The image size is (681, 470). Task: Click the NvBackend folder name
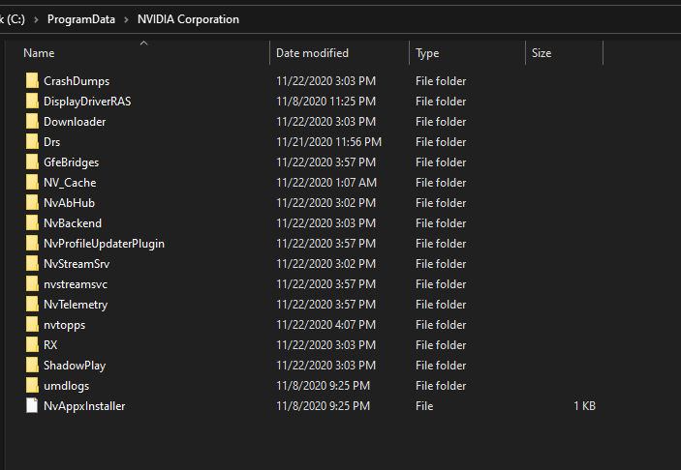tap(73, 223)
